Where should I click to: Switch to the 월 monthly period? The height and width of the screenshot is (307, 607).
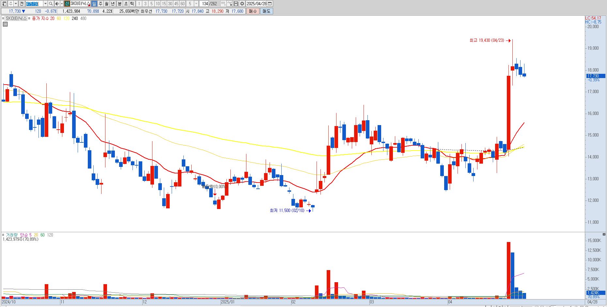[106, 4]
